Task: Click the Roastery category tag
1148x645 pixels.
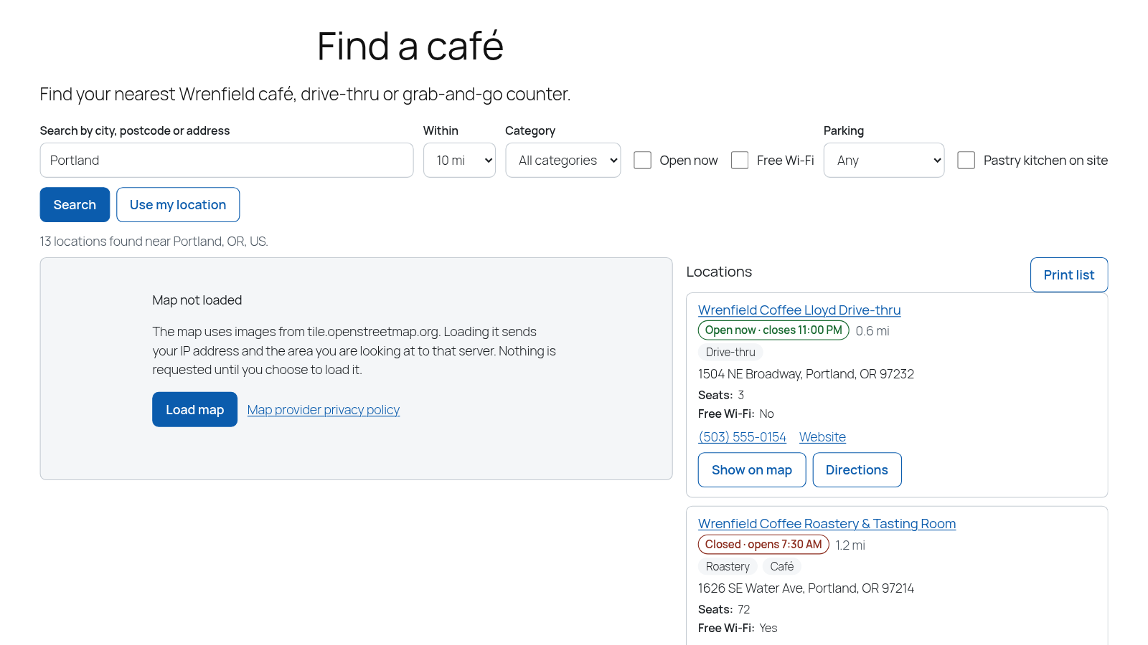Action: [728, 566]
